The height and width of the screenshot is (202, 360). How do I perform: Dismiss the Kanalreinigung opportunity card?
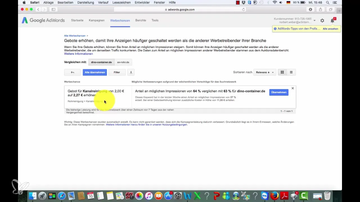point(292,88)
